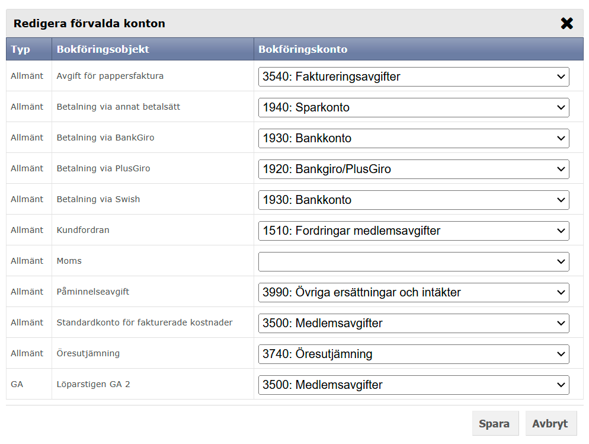Viewport: 589px width, 444px height.
Task: Open dropdown for Avgift för pappersfaktura
Action: tap(413, 76)
